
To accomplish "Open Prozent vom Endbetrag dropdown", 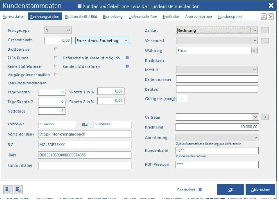I will (102, 40).
